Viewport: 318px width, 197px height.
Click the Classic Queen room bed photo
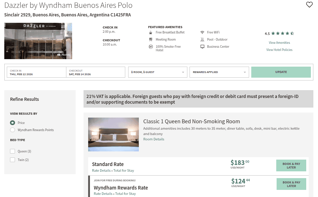click(113, 134)
